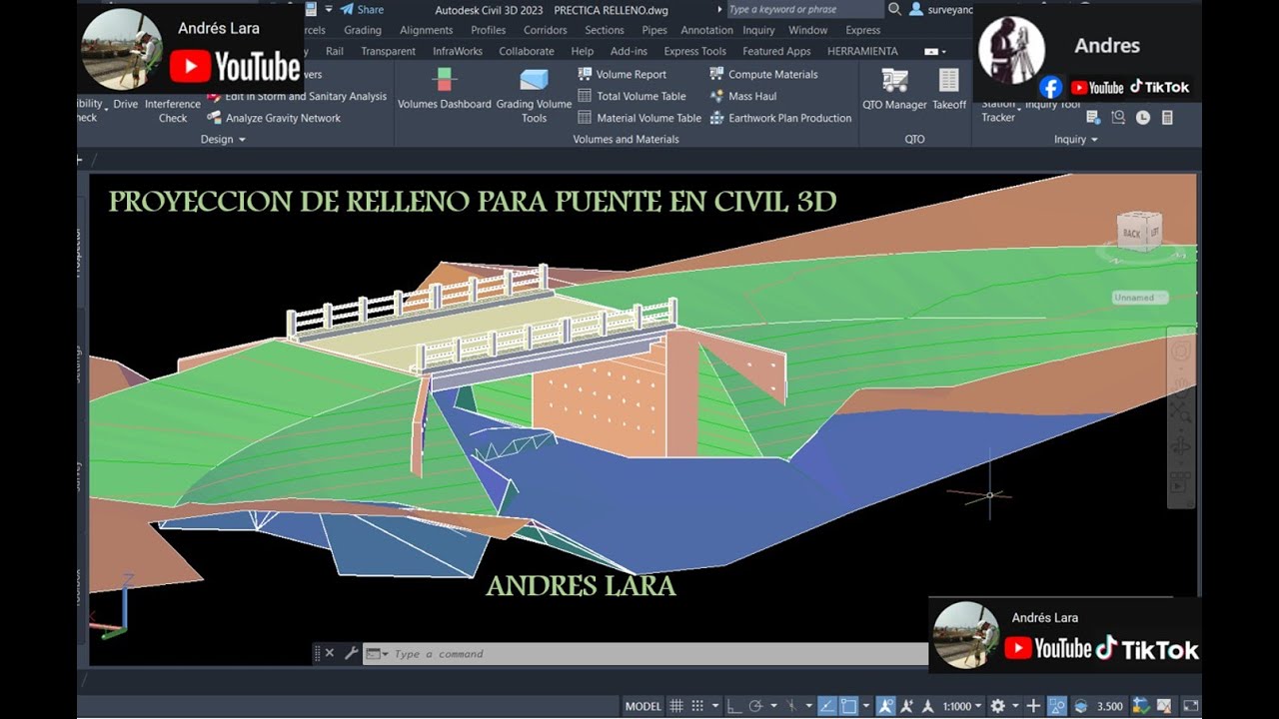The image size is (1279, 719).
Task: Open object snap settings dropdown arrow
Action: [867, 706]
